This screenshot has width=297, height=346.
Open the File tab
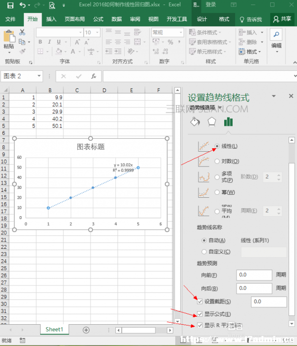tap(10, 19)
